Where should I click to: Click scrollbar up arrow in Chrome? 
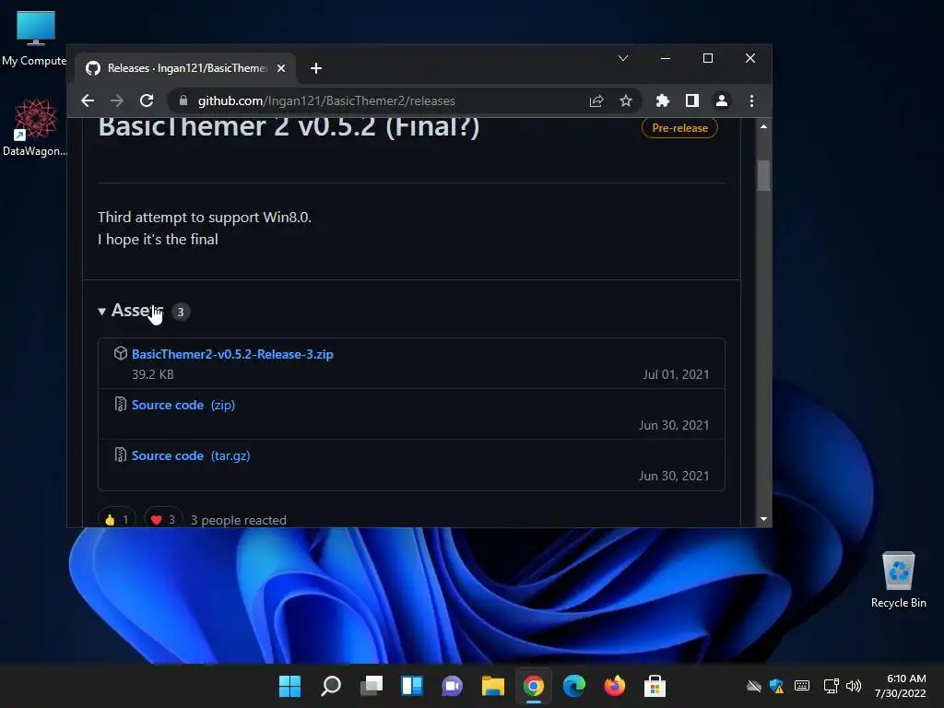(763, 126)
